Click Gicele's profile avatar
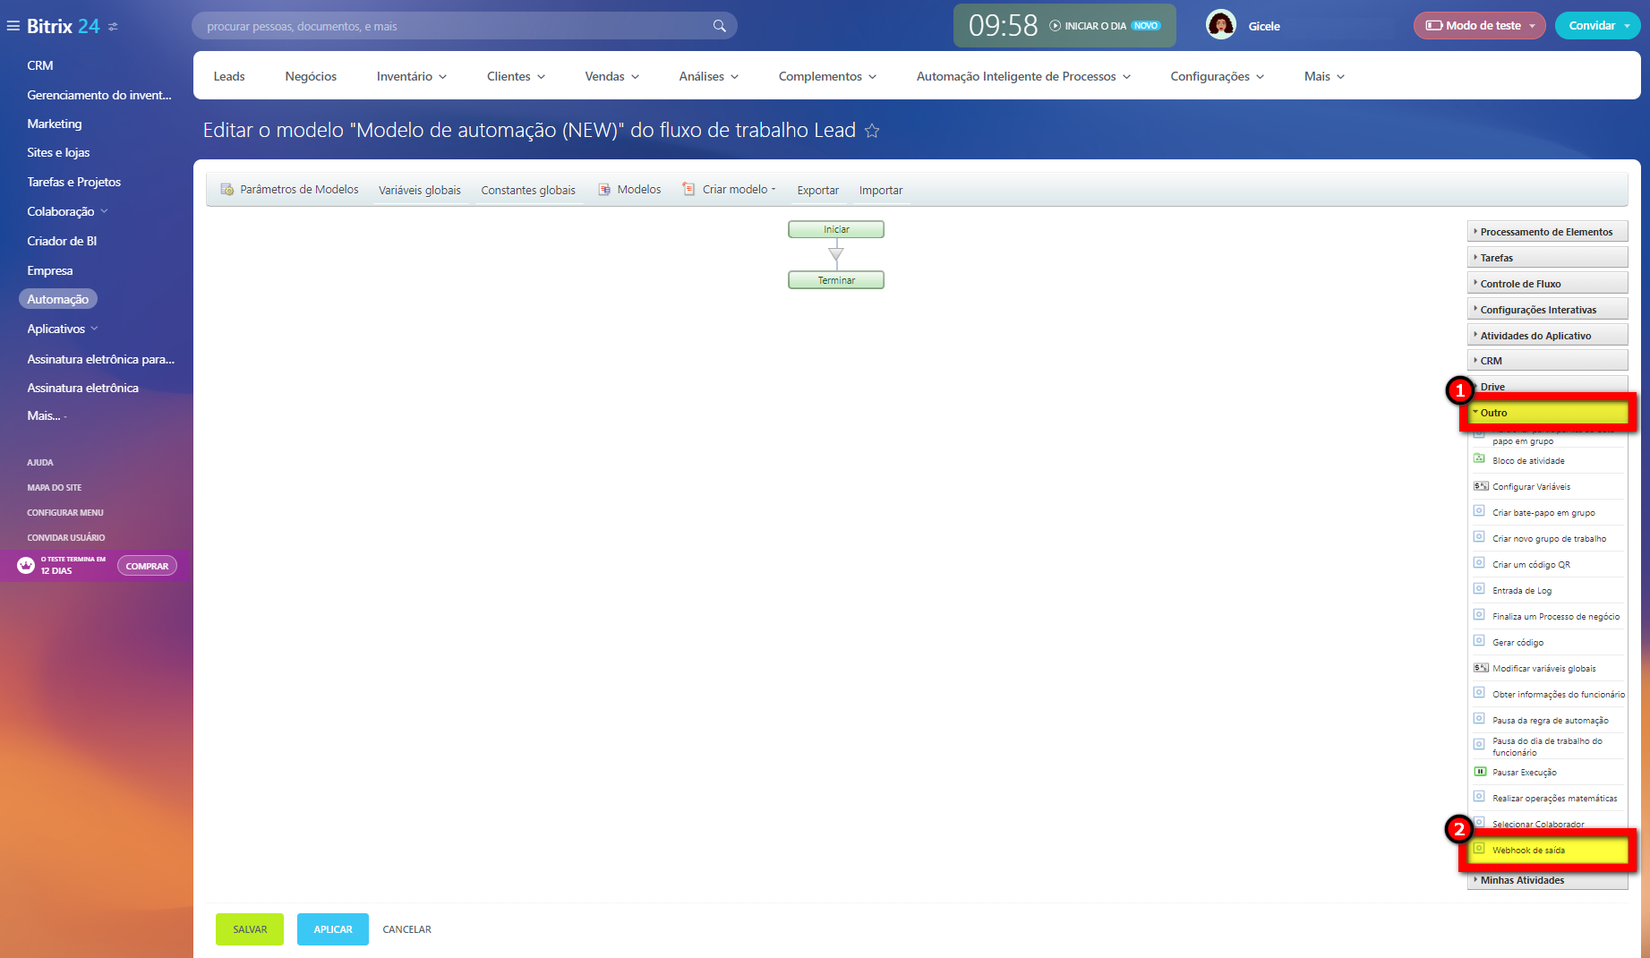Screen dimensions: 1650x958 point(1220,25)
